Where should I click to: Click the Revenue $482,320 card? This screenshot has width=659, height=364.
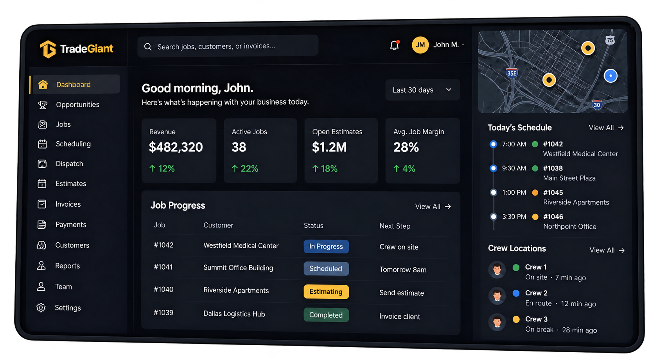(179, 151)
